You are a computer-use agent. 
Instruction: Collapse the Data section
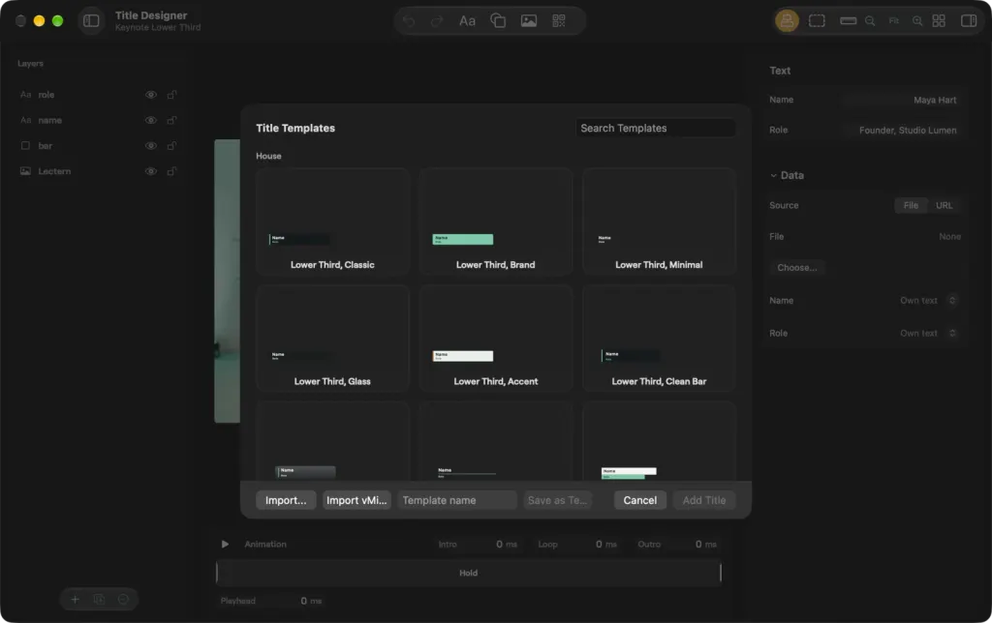click(773, 176)
